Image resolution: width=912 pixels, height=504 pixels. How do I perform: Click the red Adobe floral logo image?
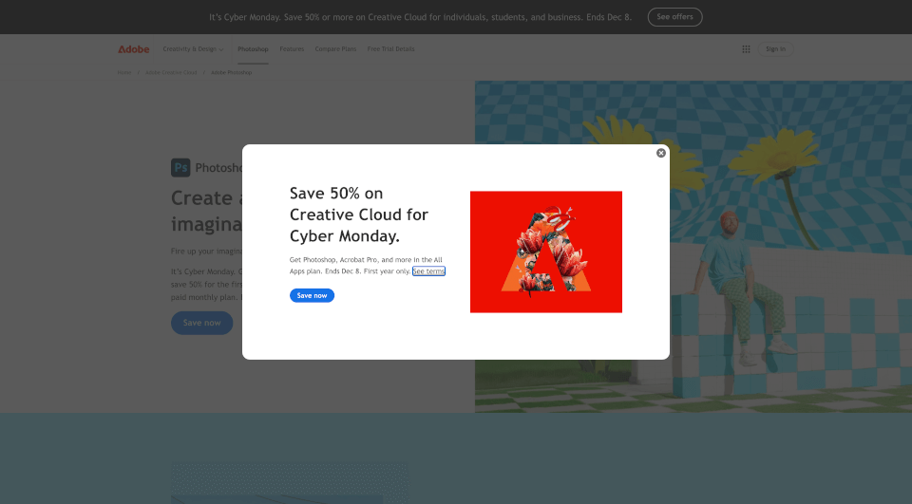[x=546, y=252]
